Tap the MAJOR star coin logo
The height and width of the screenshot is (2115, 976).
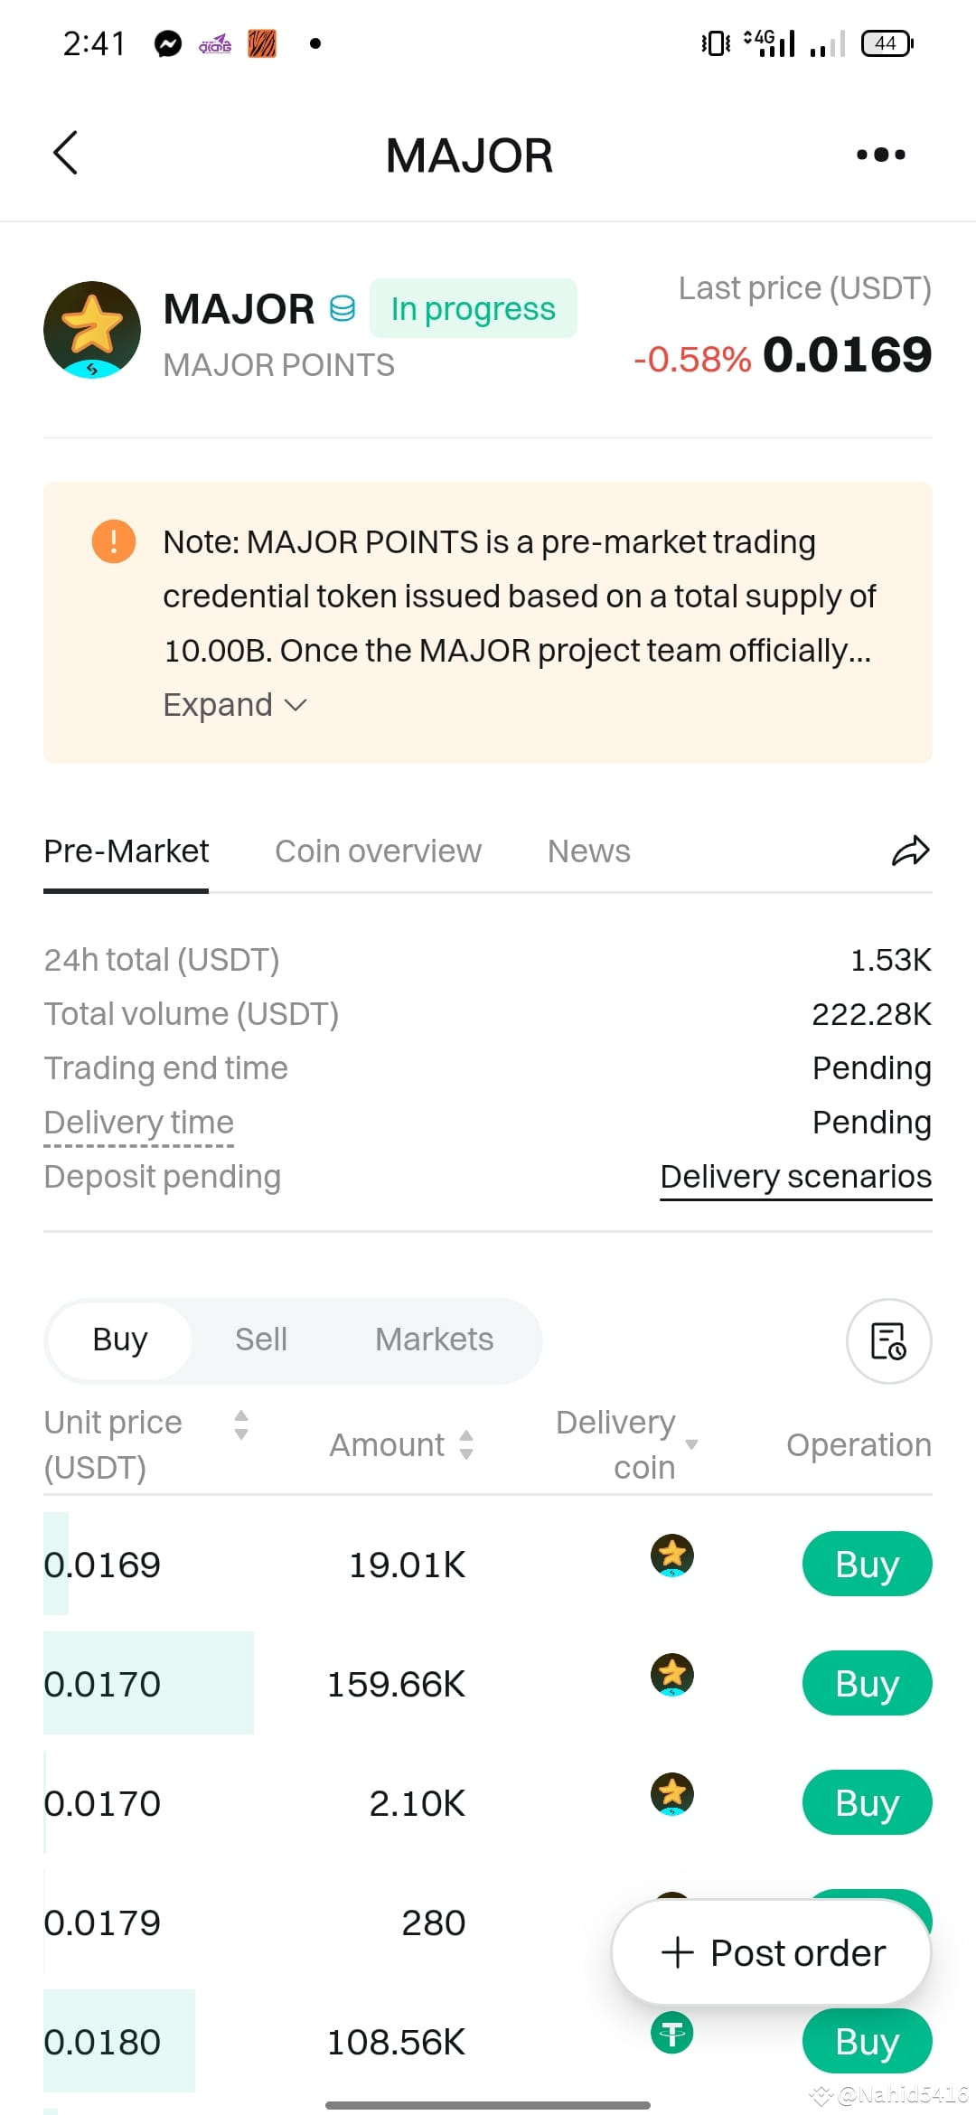[x=92, y=330]
